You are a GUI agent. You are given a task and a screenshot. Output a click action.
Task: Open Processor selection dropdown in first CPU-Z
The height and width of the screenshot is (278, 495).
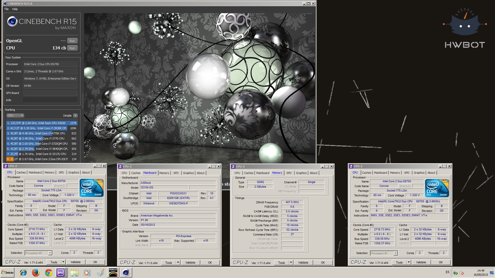38,253
